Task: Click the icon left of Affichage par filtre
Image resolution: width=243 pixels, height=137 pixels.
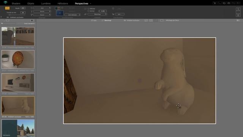Action: coord(162,20)
